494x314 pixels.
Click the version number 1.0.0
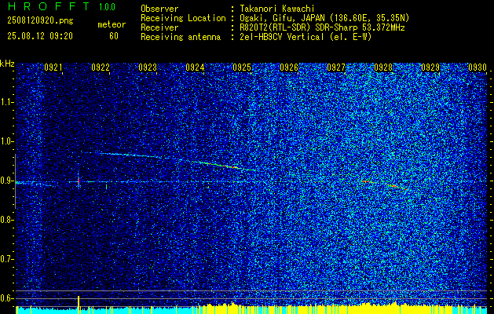pyautogui.click(x=107, y=7)
